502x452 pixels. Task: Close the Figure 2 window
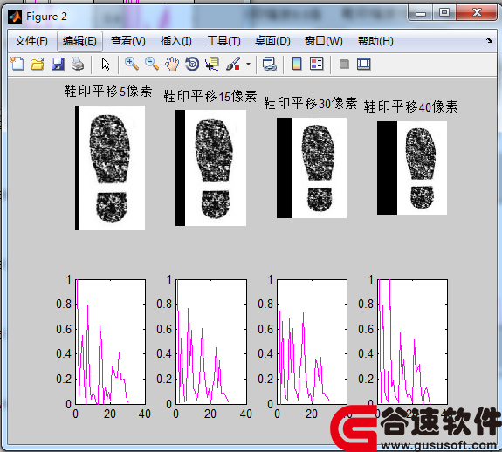(x=477, y=13)
